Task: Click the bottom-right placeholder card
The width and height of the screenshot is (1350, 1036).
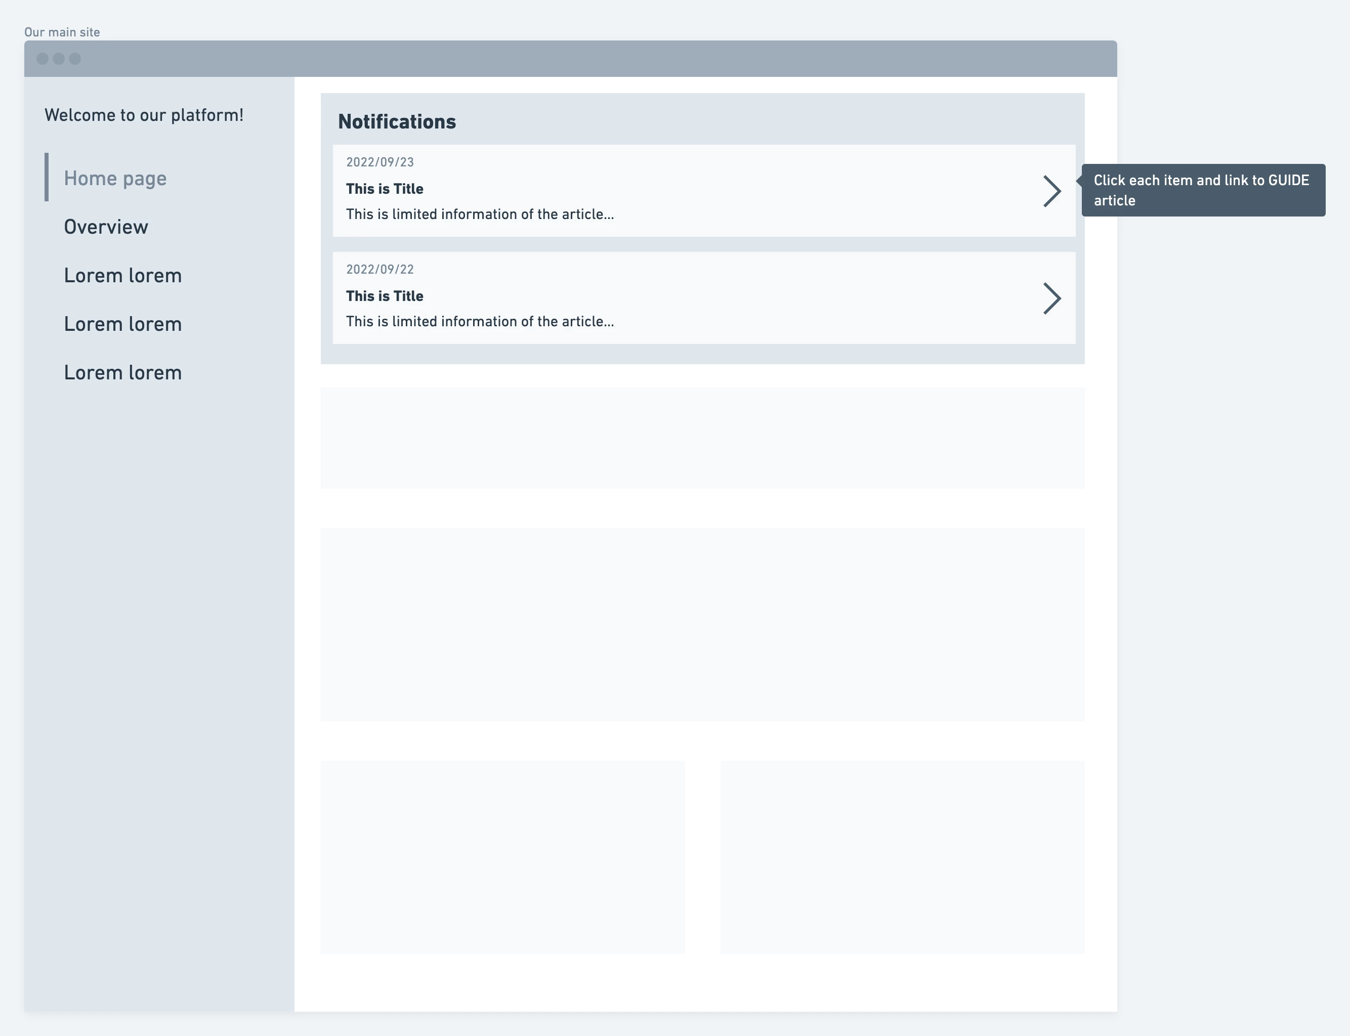Action: coord(902,857)
